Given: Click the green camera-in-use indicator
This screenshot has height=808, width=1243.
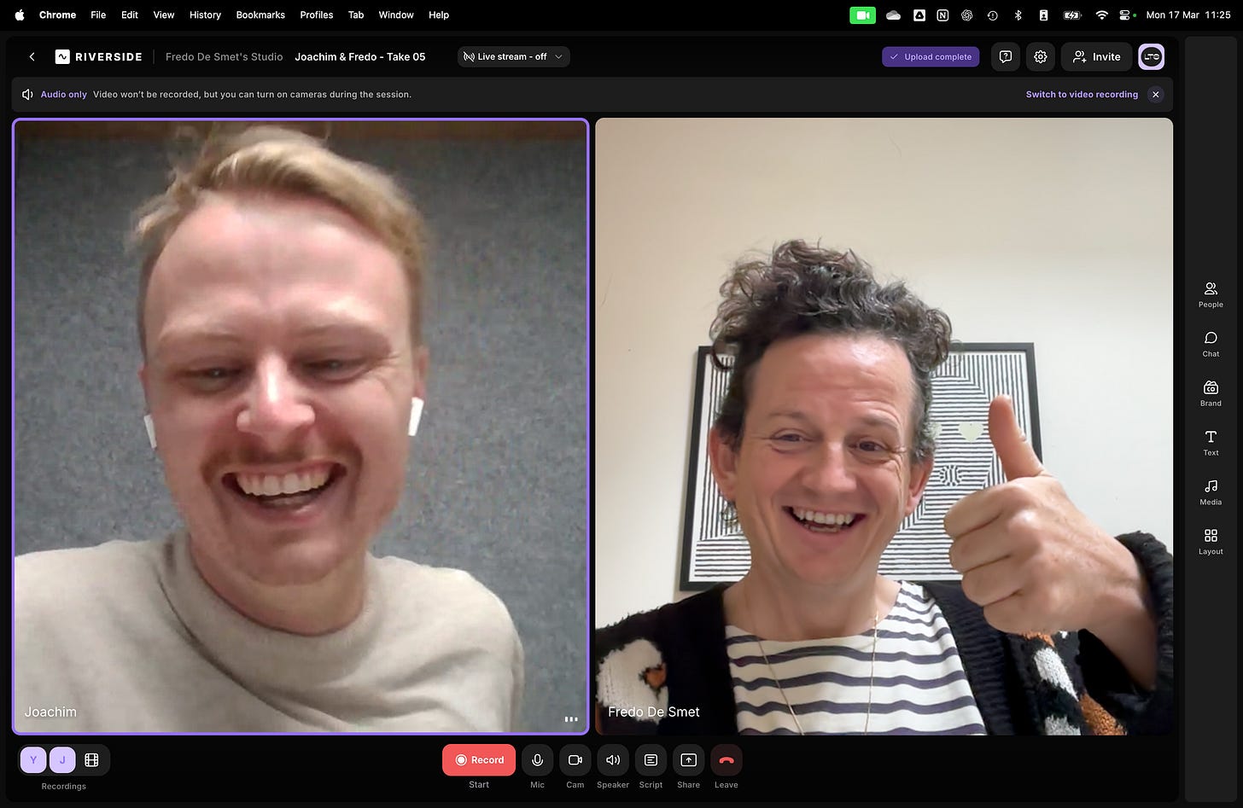Looking at the screenshot, I should [x=862, y=15].
